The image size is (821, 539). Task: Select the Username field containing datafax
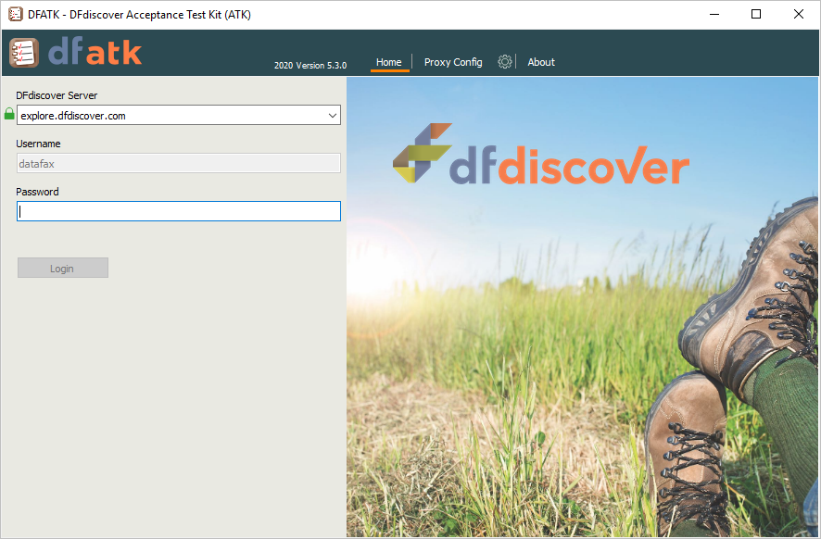pos(178,163)
